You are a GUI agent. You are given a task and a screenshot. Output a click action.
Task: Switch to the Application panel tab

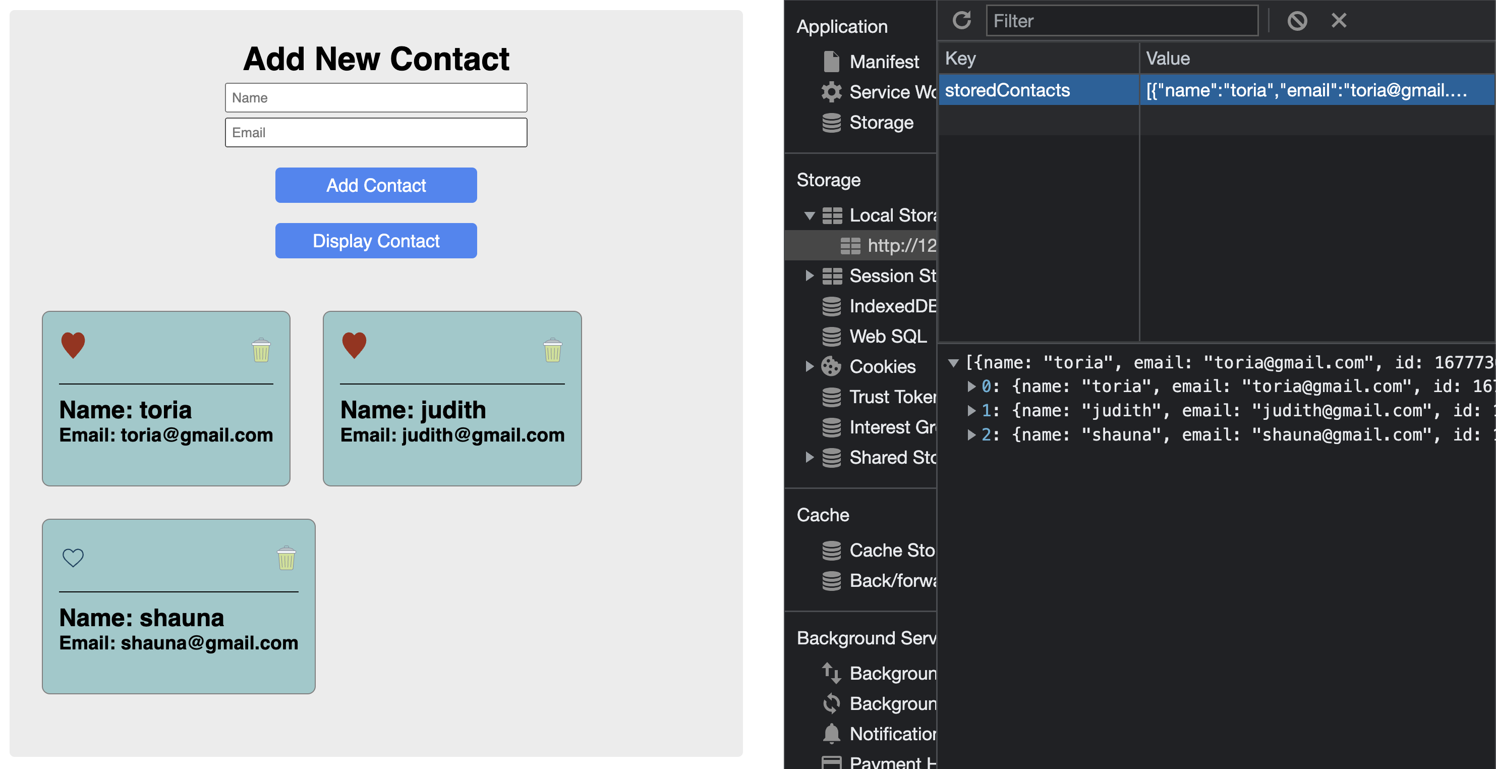(843, 26)
